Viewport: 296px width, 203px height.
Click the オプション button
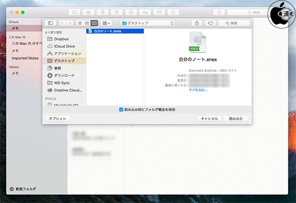[57, 118]
